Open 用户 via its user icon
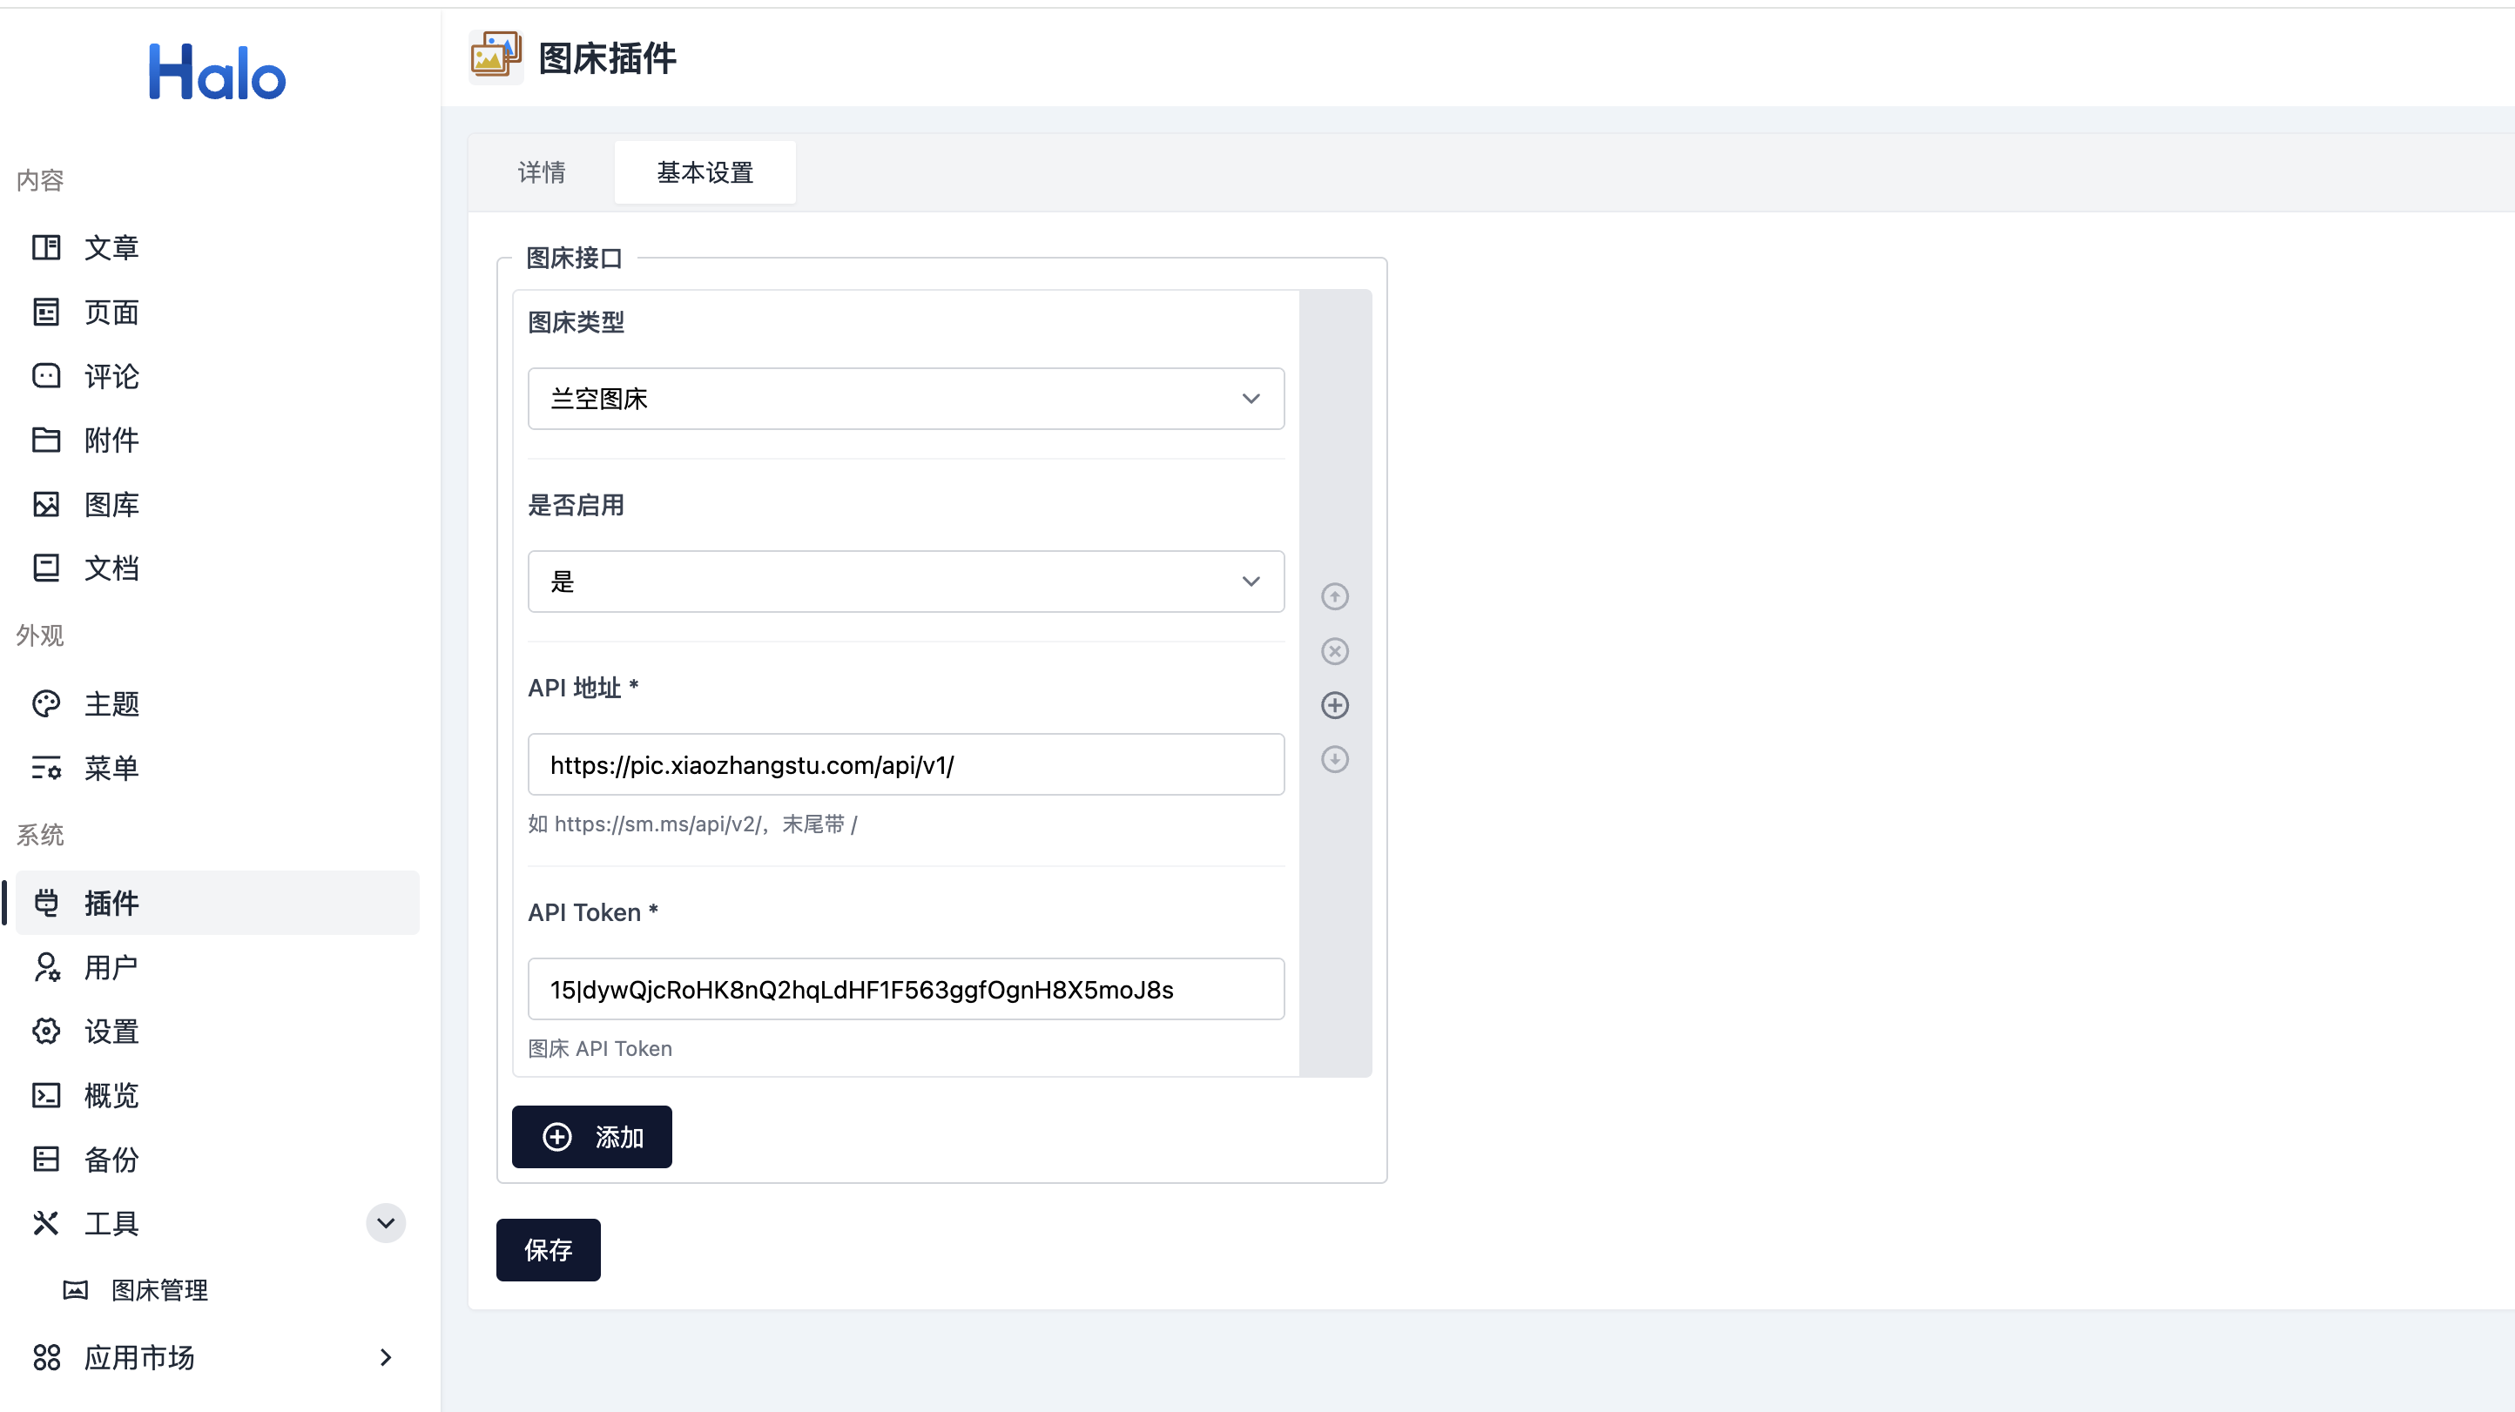 pos(46,967)
